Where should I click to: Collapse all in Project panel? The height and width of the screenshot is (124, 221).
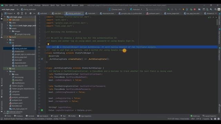[x=26, y=13]
